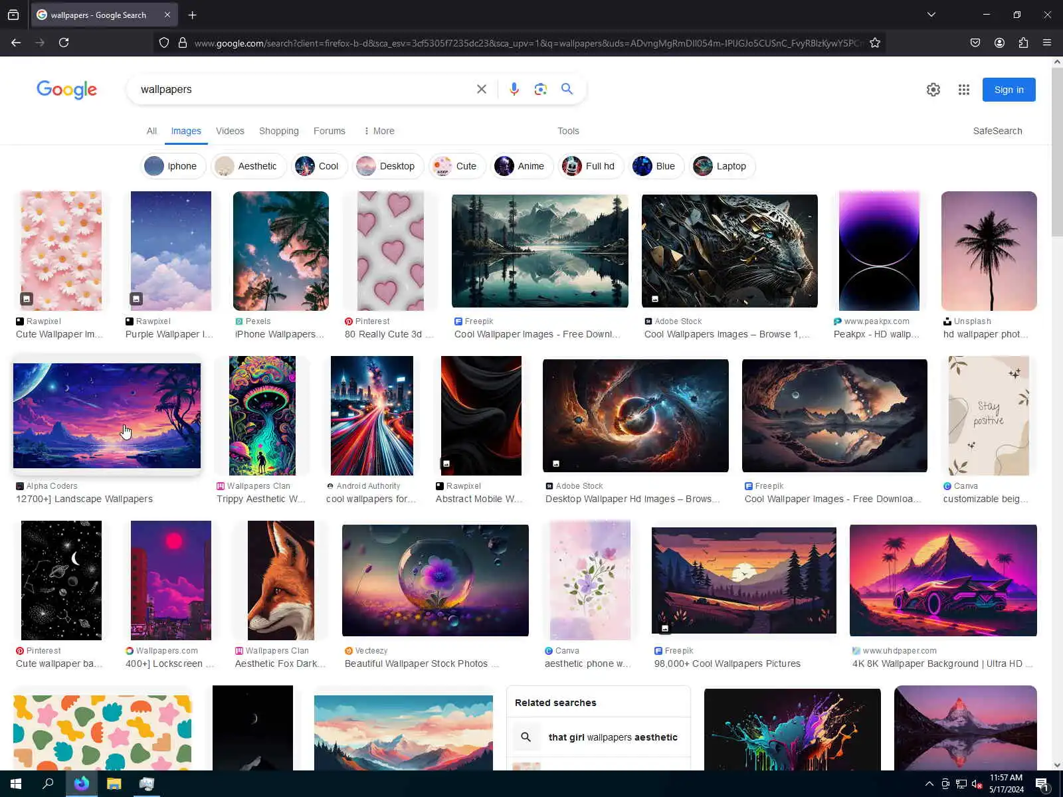This screenshot has width=1063, height=797.
Task: Open the palm tree Unsplash thumbnail
Action: coord(989,251)
